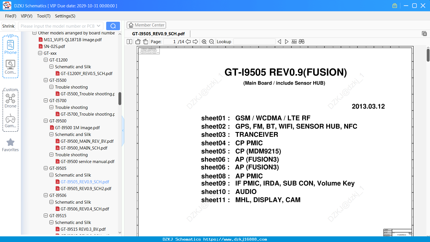Collapse the GT-I9505 node
The height and width of the screenshot is (242, 430).
click(46, 168)
